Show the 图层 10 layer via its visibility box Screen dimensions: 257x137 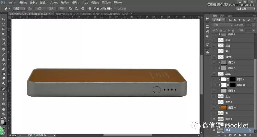pyautogui.click(x=214, y=107)
